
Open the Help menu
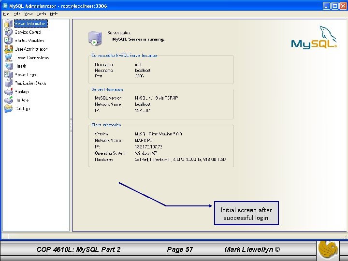tap(54, 14)
